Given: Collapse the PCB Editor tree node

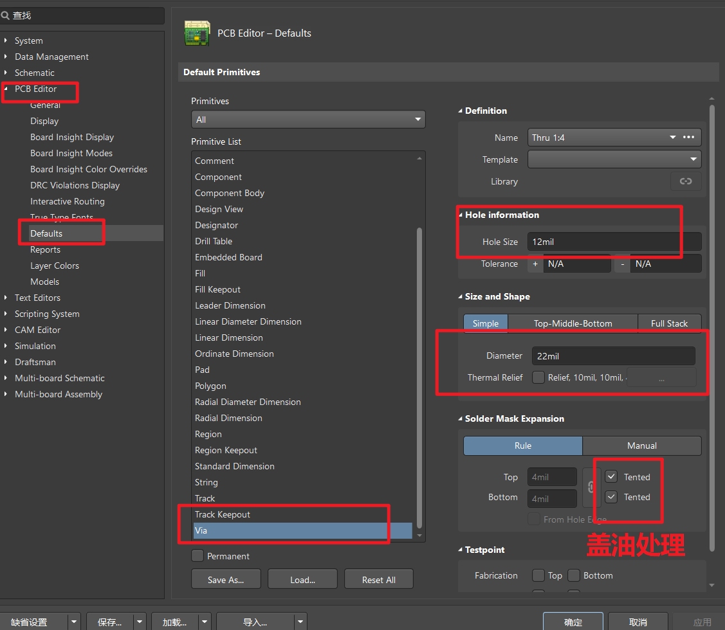Looking at the screenshot, I should tap(6, 89).
